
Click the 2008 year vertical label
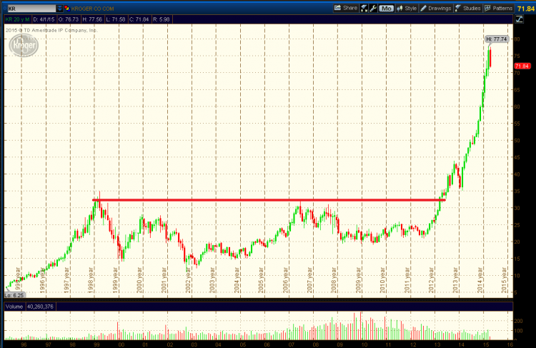[x=334, y=279]
